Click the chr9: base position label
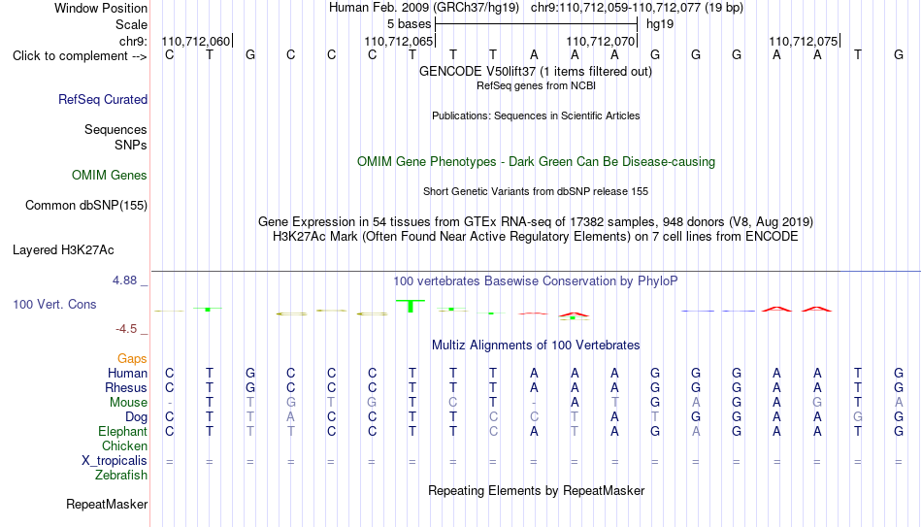This screenshot has width=922, height=527. tap(134, 41)
